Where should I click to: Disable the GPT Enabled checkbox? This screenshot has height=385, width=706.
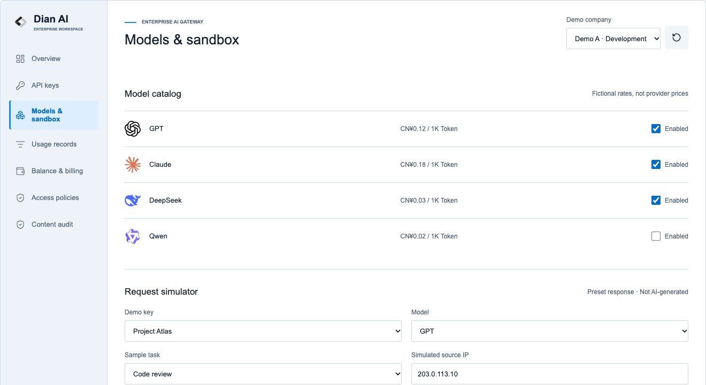point(656,128)
